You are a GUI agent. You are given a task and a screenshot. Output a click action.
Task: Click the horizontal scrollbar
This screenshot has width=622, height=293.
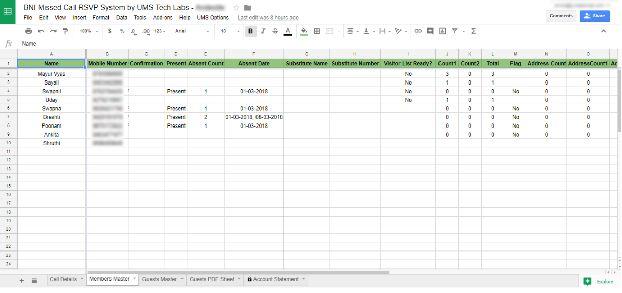tap(238, 272)
